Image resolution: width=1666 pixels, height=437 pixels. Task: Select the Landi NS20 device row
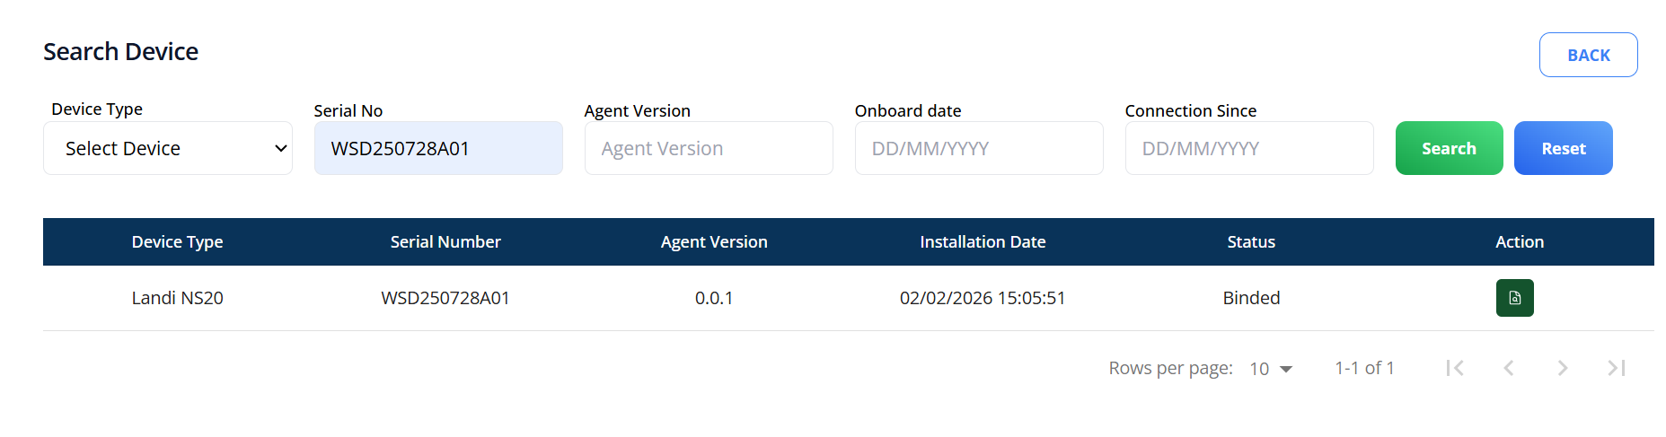tap(177, 298)
